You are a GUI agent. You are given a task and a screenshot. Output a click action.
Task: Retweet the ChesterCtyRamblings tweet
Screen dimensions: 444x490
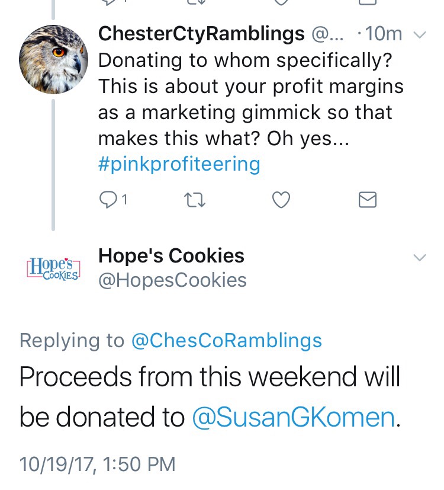tap(195, 201)
